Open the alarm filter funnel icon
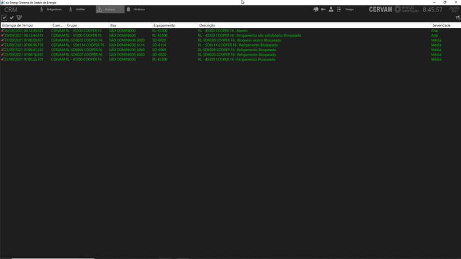The width and height of the screenshot is (461, 259). [x=19, y=18]
